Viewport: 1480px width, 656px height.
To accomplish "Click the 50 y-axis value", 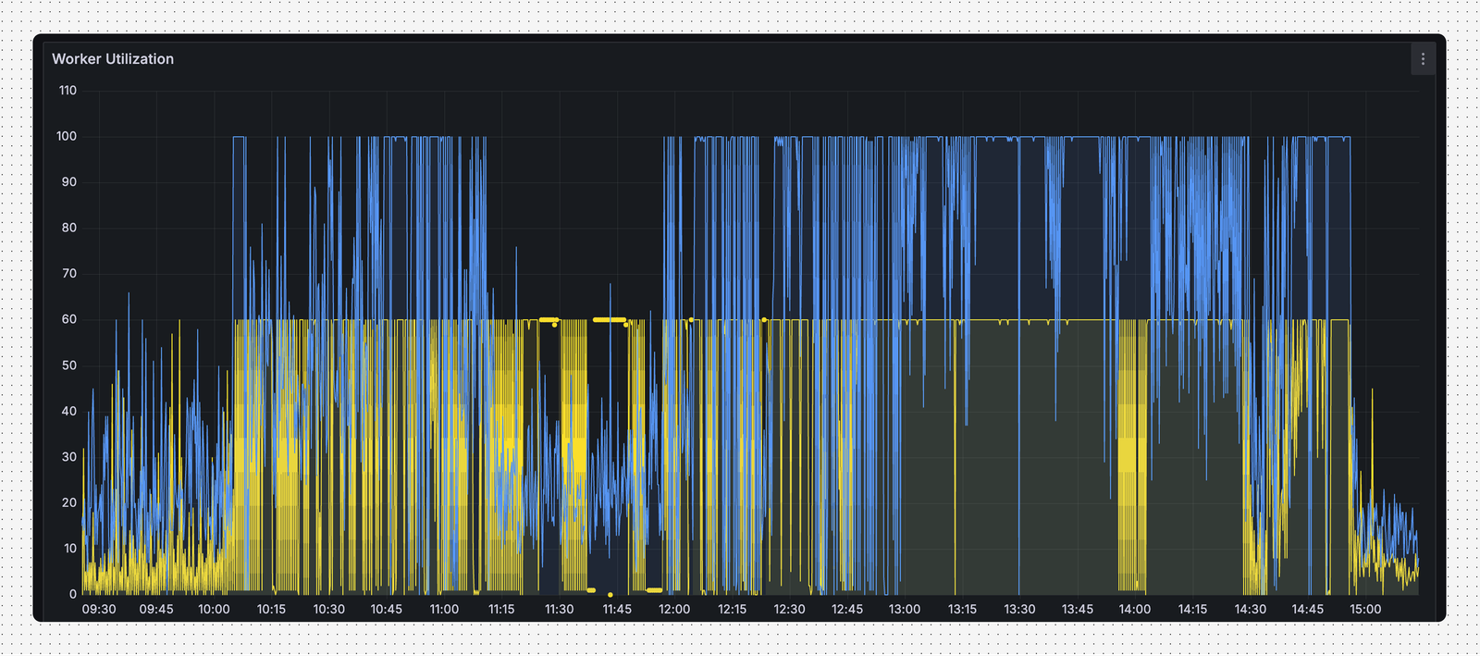I will pyautogui.click(x=69, y=365).
